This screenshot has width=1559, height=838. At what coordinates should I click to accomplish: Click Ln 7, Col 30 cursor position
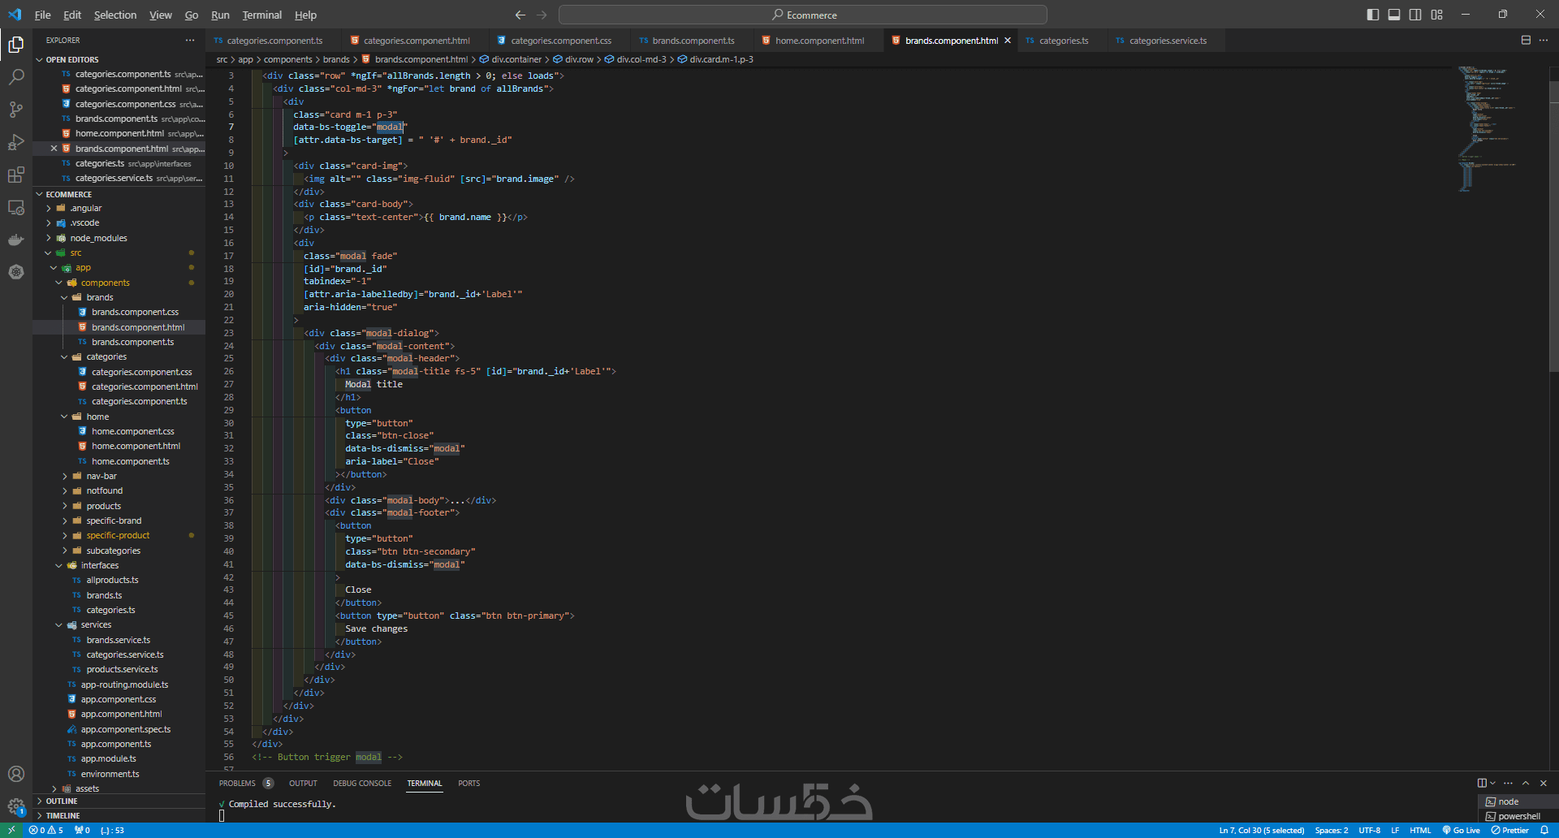1261,830
